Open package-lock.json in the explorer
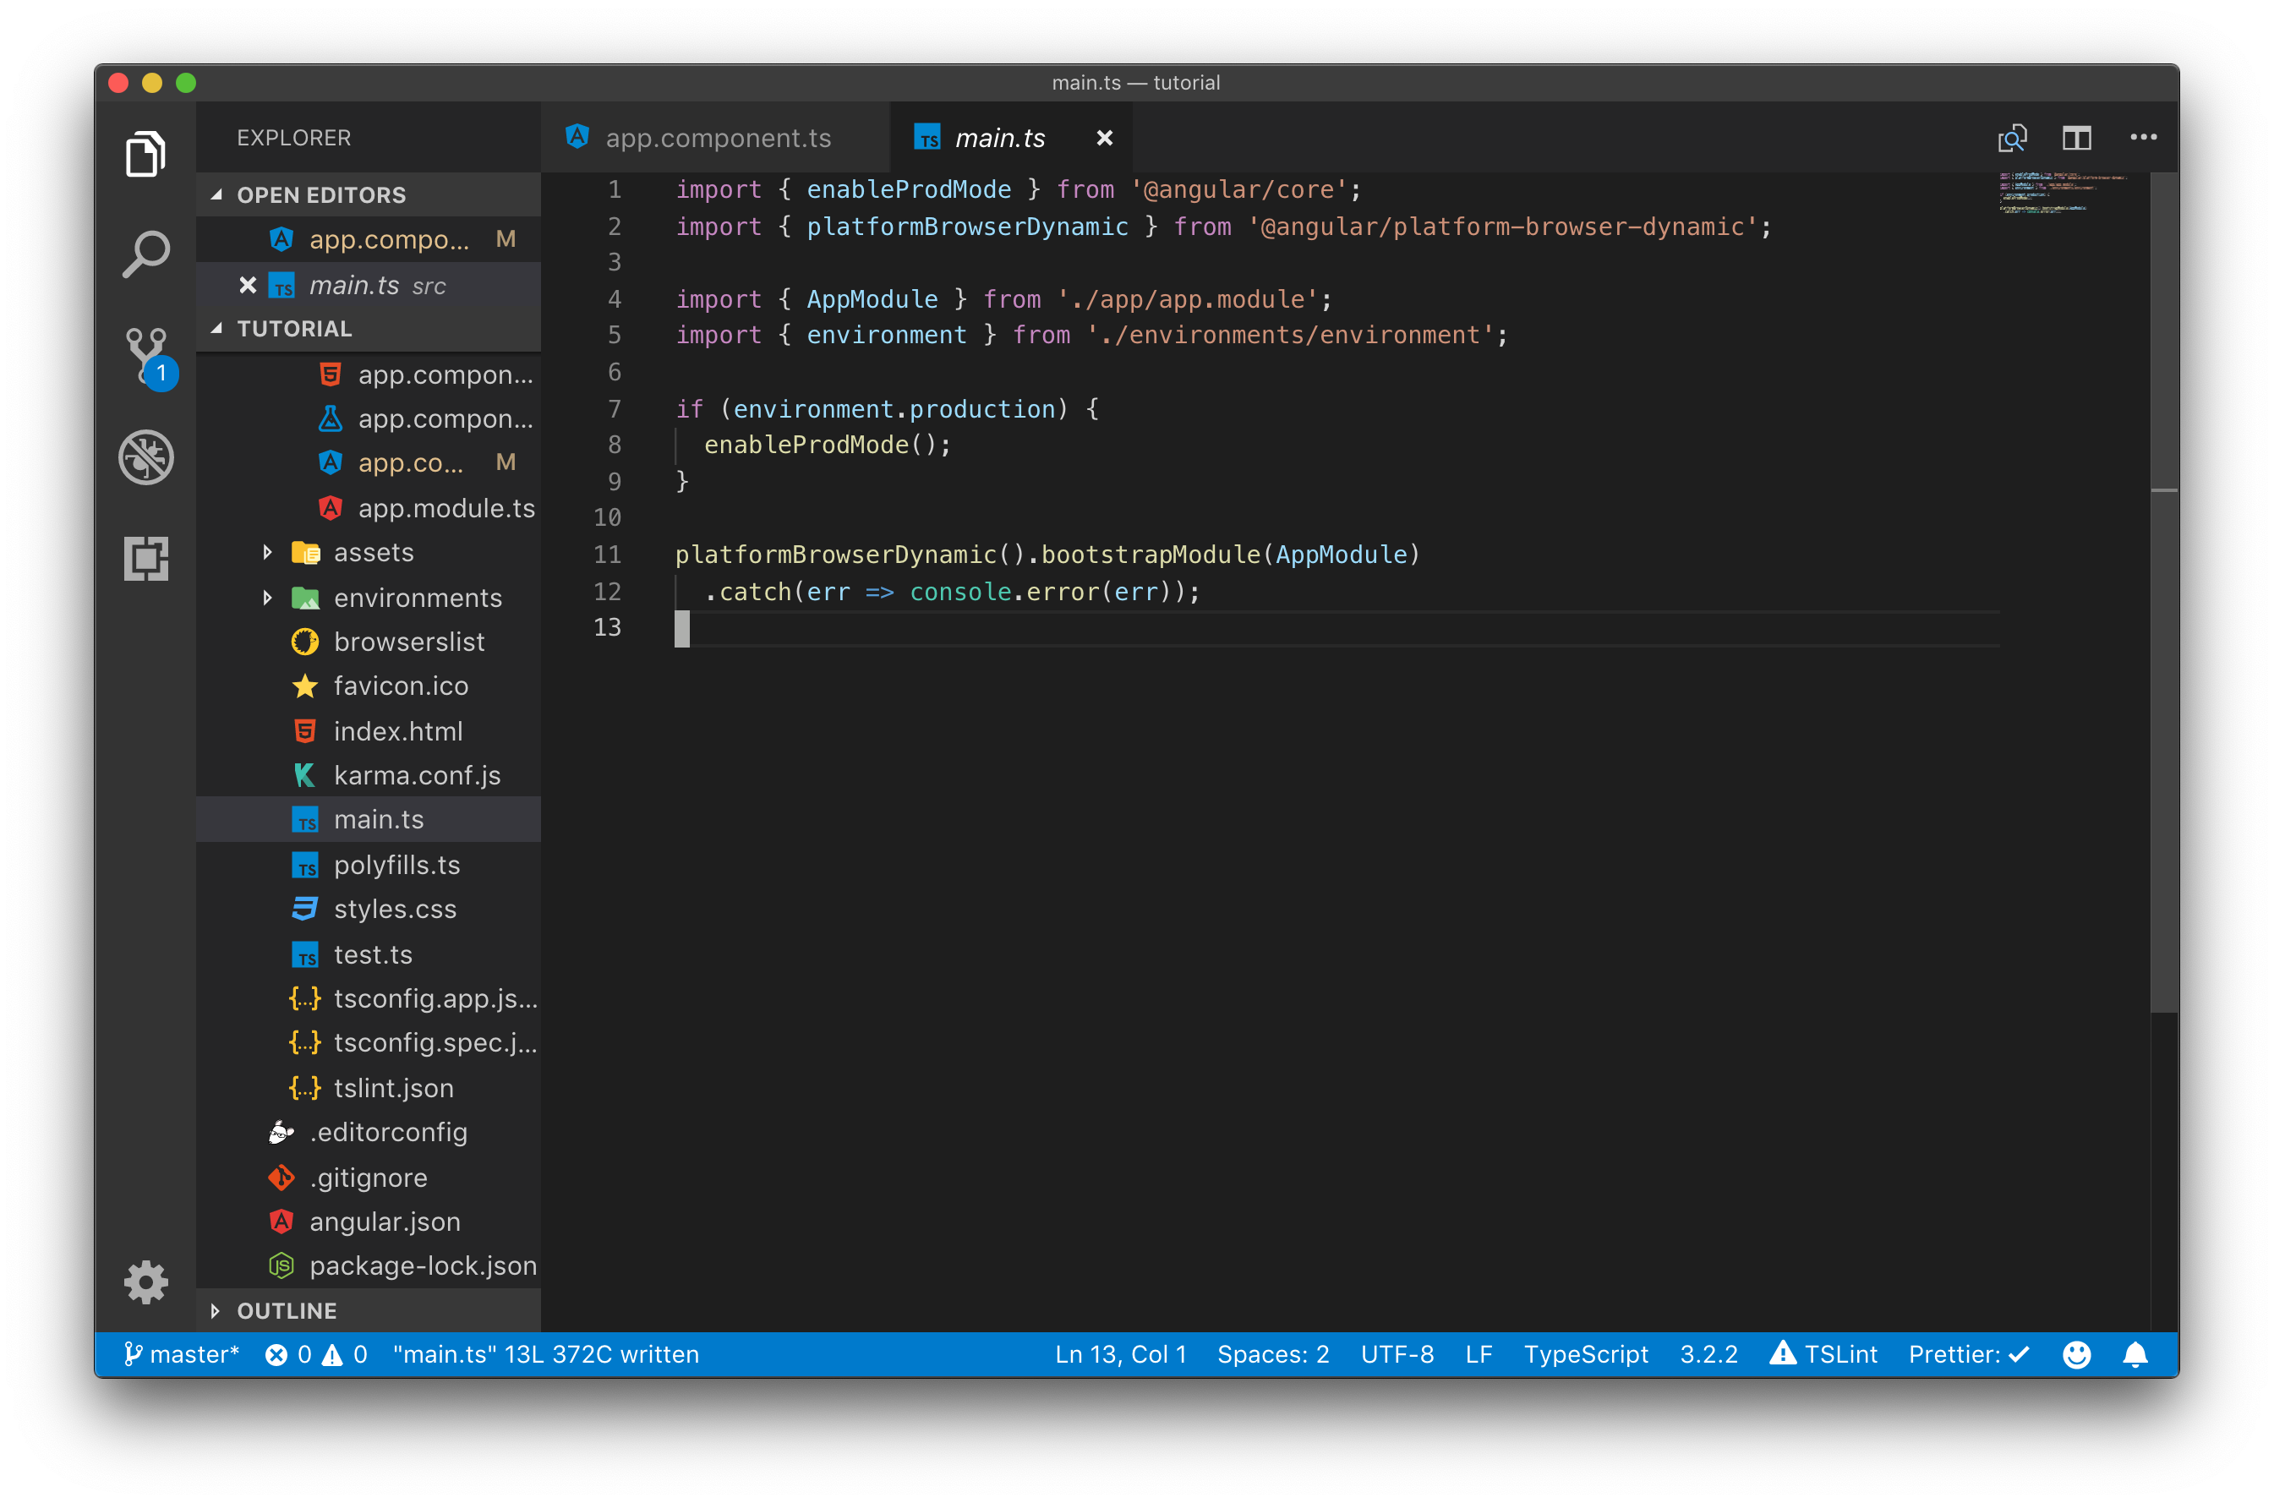Viewport: 2274px width, 1503px height. coord(369,1265)
